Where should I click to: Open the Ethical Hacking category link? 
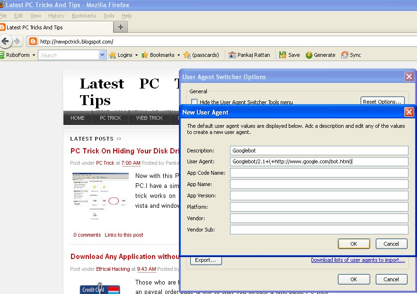pyautogui.click(x=113, y=269)
